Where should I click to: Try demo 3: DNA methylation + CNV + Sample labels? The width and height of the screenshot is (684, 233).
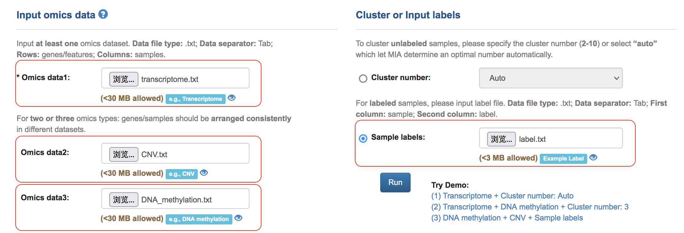point(507,218)
